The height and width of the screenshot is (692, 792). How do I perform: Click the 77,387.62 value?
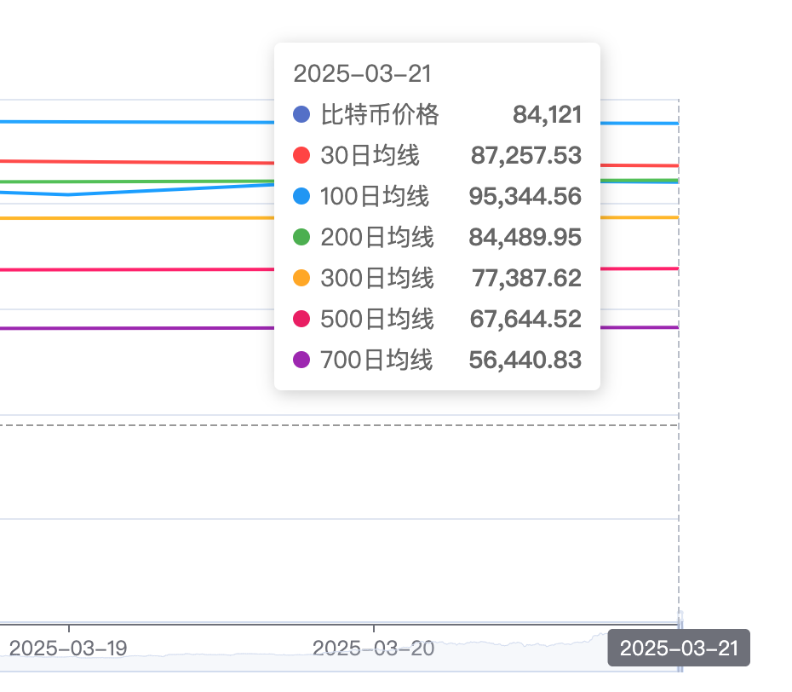[526, 278]
